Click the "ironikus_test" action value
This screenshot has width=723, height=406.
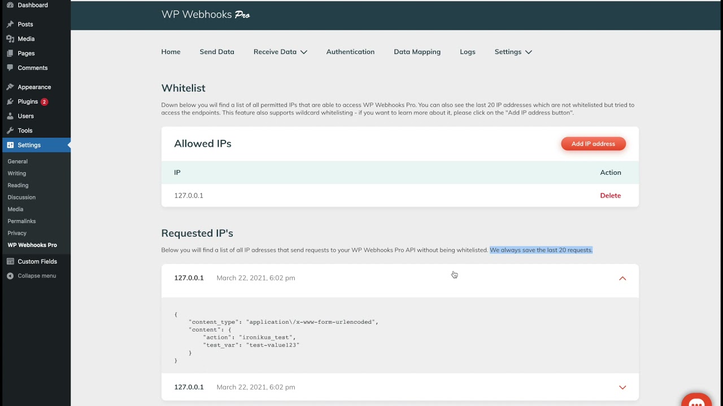265,337
